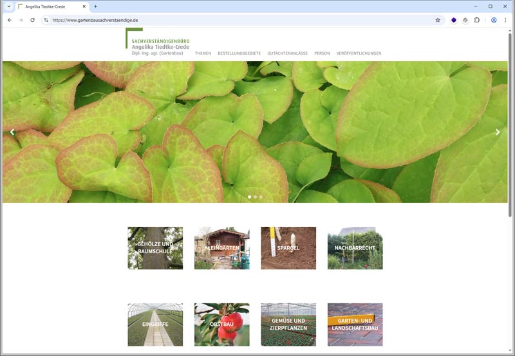Image resolution: width=515 pixels, height=356 pixels.
Task: Click the site information icon in address bar
Action: 46,20
